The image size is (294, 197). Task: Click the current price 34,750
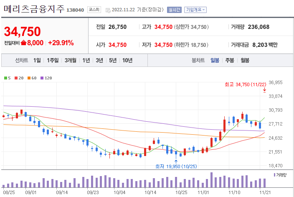(22, 31)
